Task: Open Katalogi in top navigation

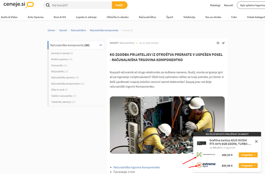Action: coord(215,5)
